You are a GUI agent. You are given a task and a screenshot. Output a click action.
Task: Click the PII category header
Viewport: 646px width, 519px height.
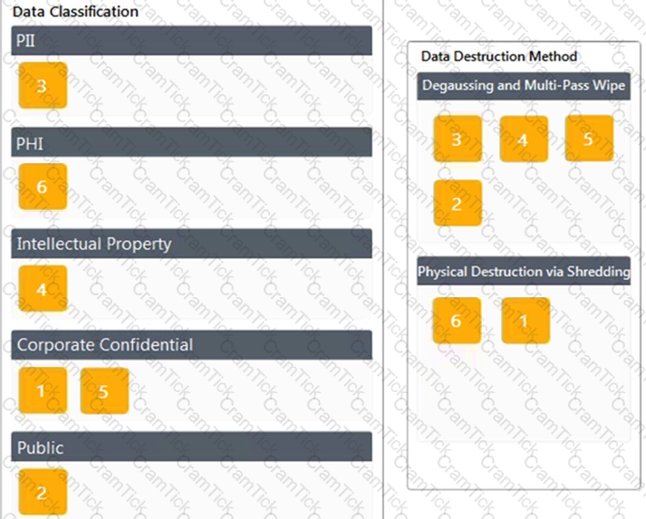tap(191, 41)
